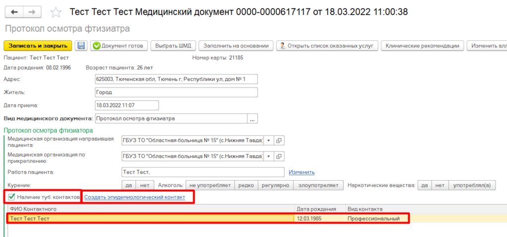Select the Тест Тест Тест contact row
This screenshot has height=237, width=507.
(x=149, y=218)
